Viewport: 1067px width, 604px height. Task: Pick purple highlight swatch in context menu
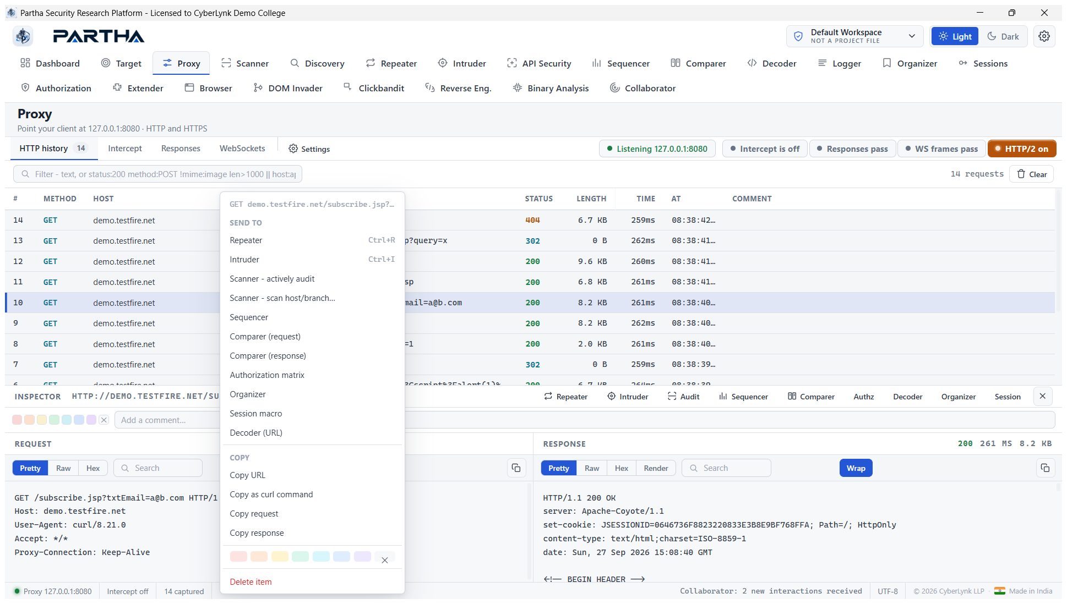362,556
